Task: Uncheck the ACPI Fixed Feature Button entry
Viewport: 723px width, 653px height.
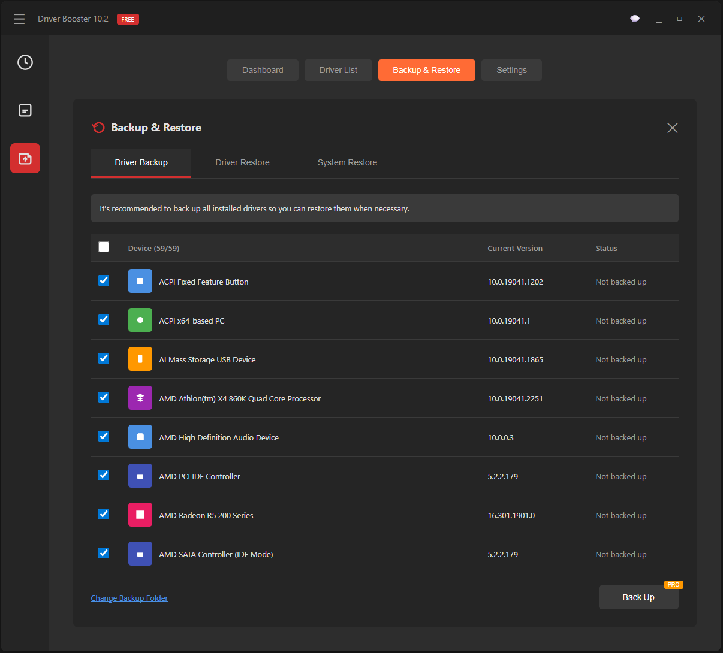Action: click(x=103, y=280)
